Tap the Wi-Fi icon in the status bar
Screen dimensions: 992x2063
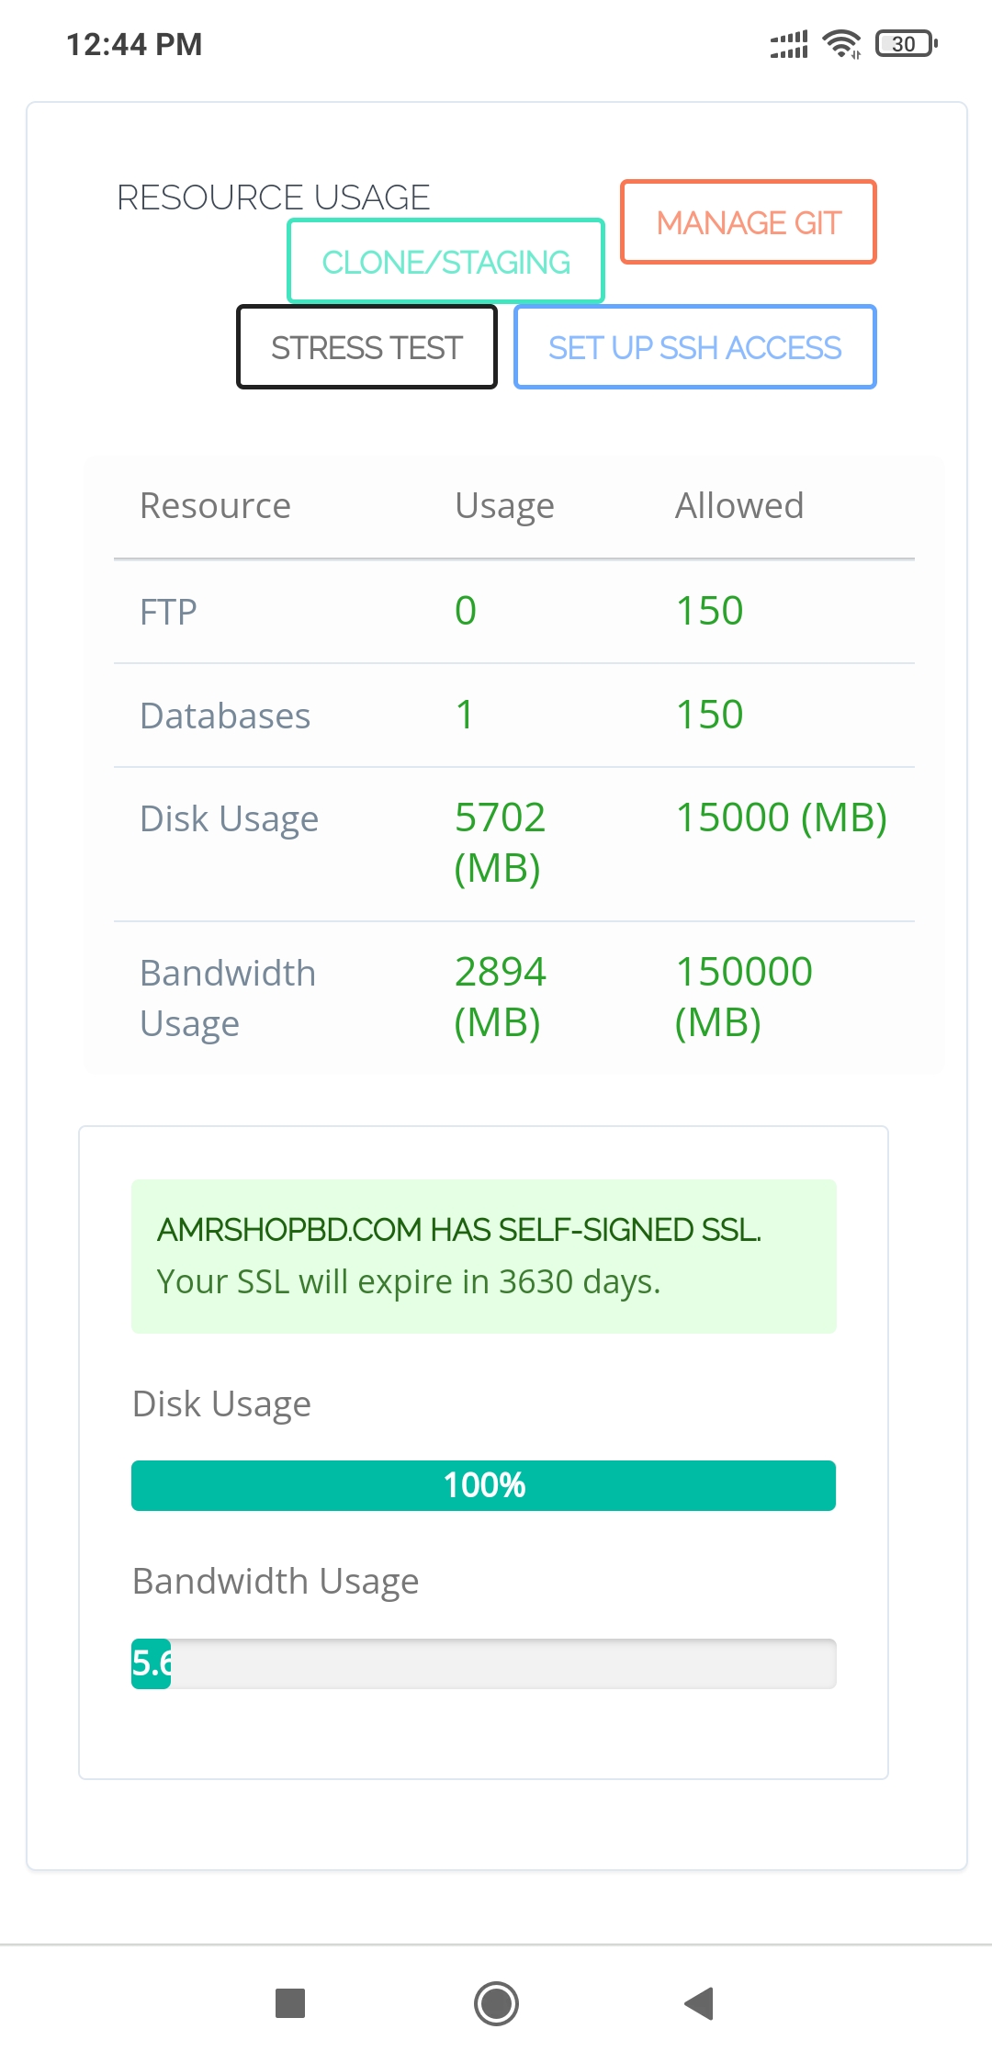840,41
